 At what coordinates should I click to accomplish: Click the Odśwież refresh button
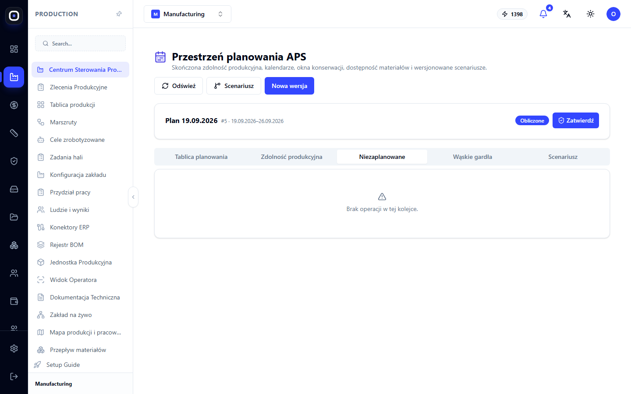coord(178,86)
